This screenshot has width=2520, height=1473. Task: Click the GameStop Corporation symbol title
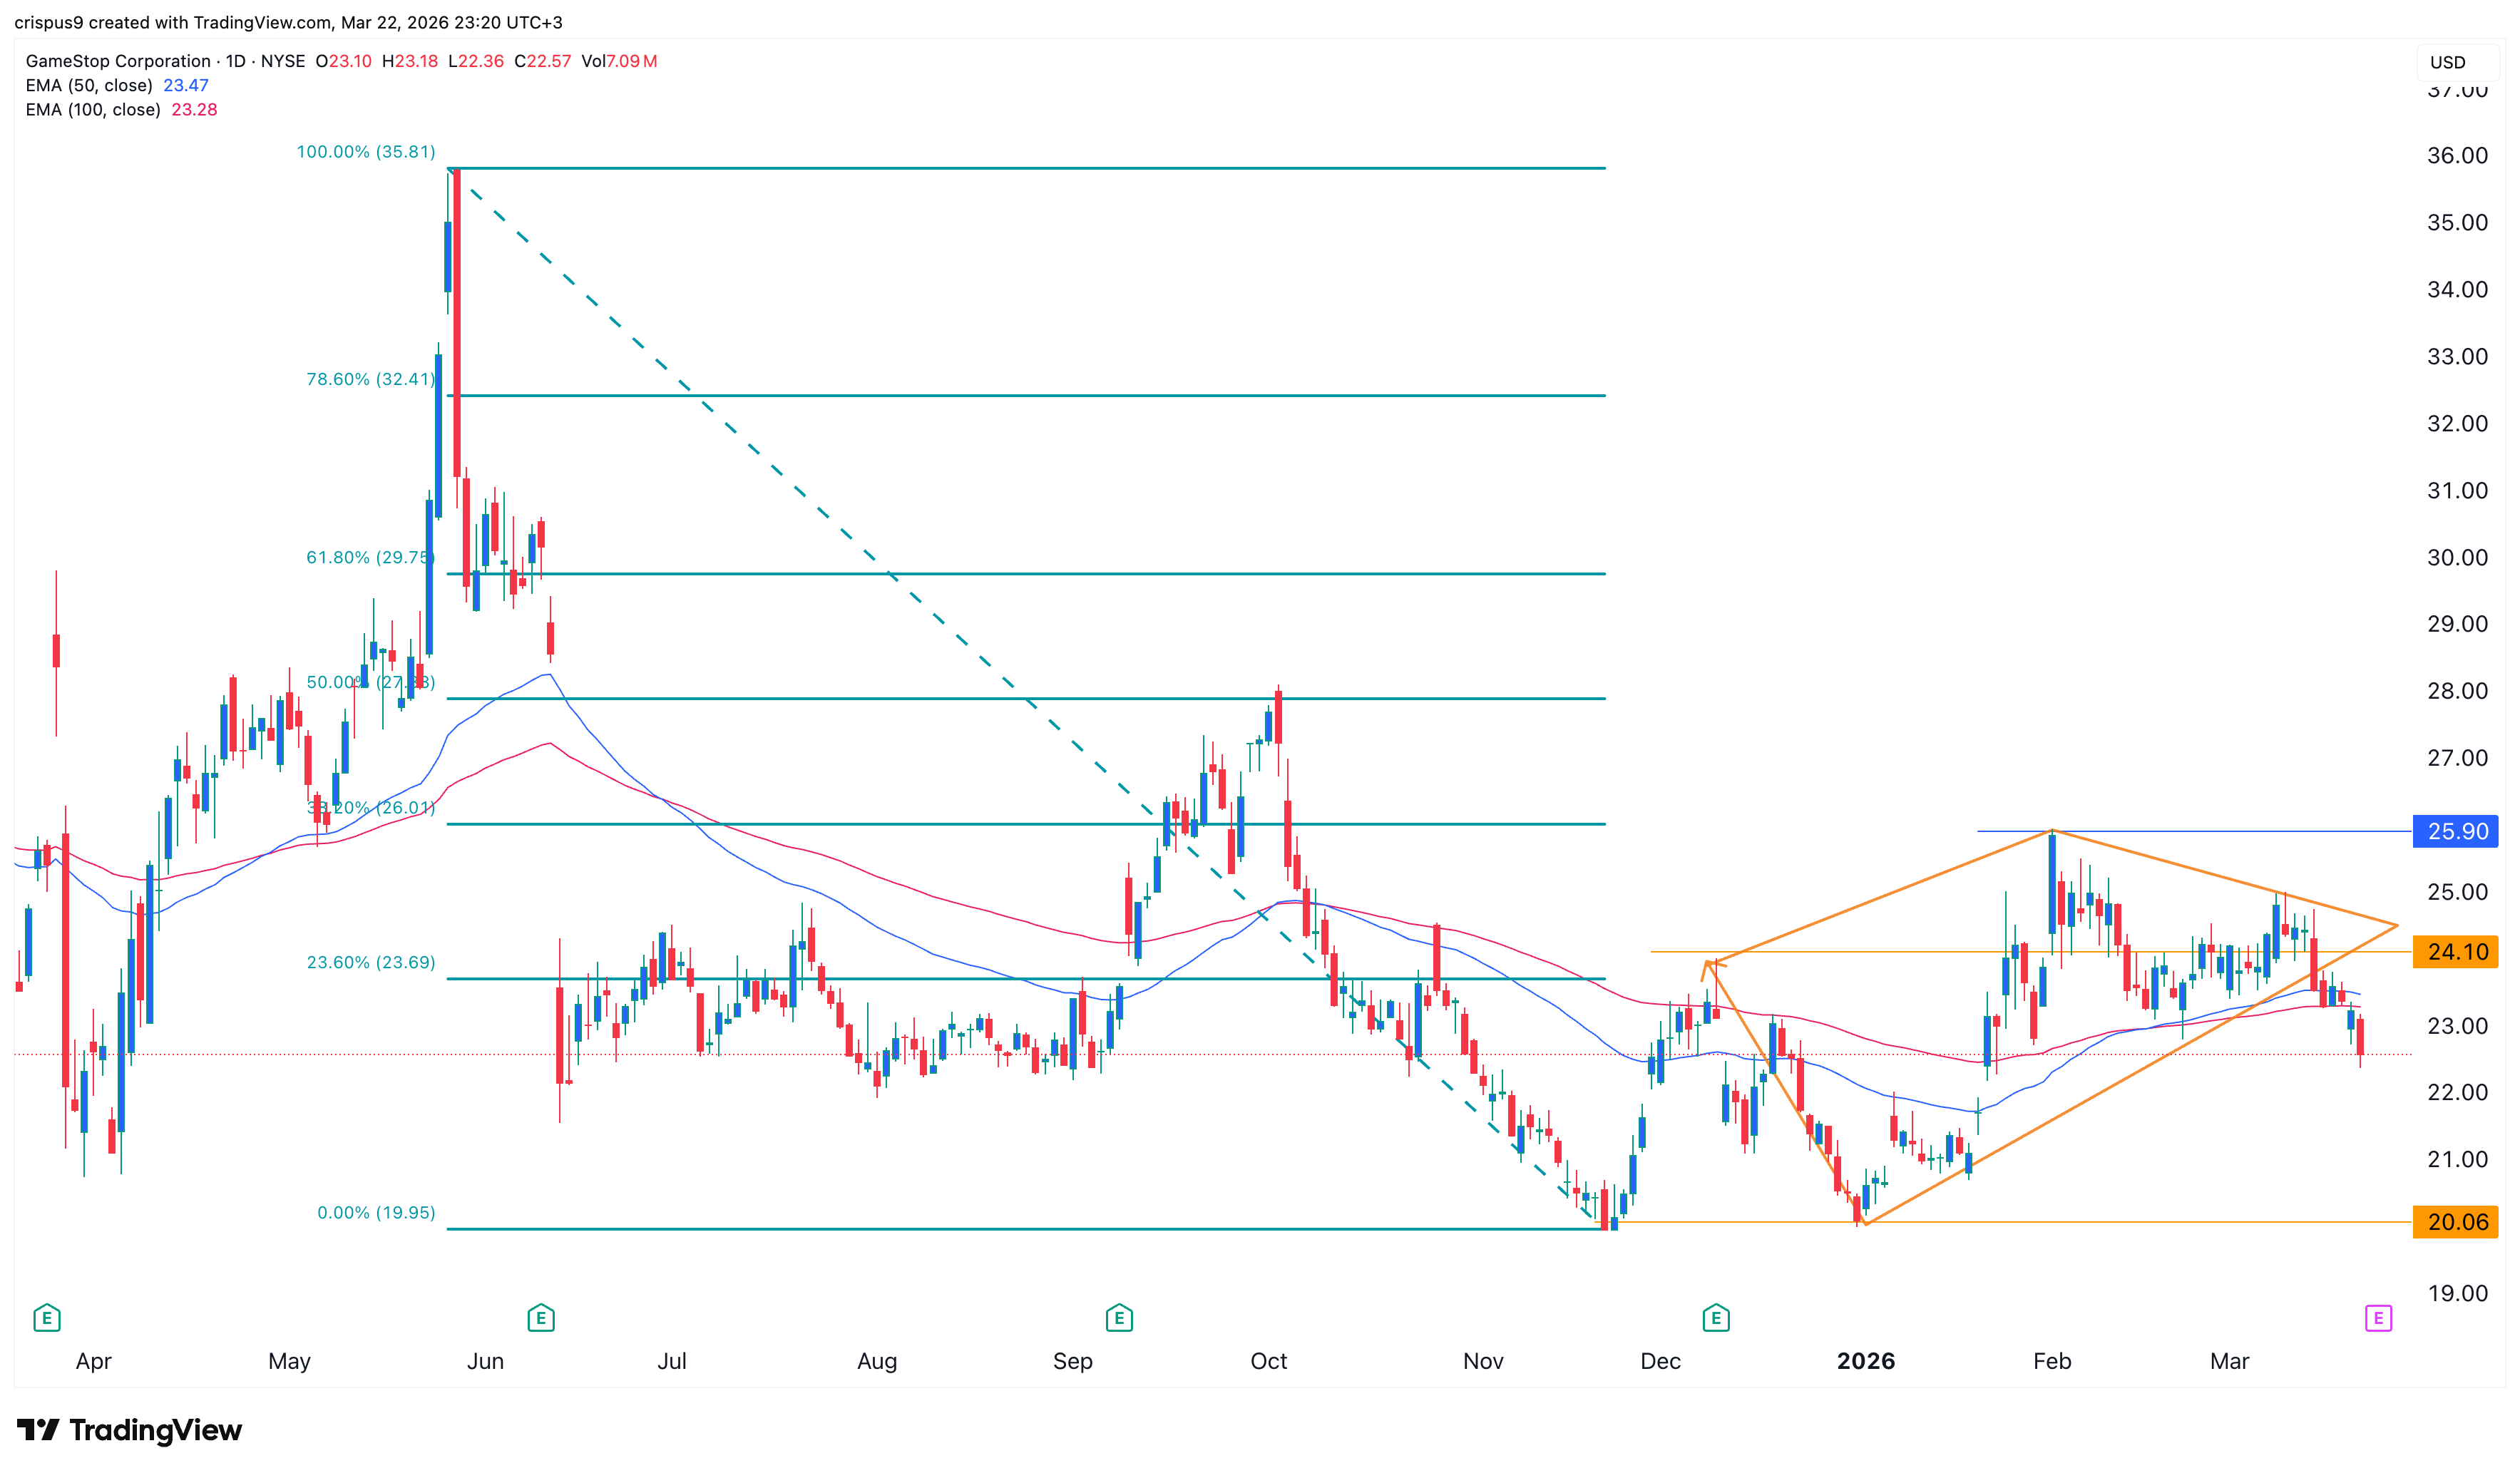tap(118, 61)
